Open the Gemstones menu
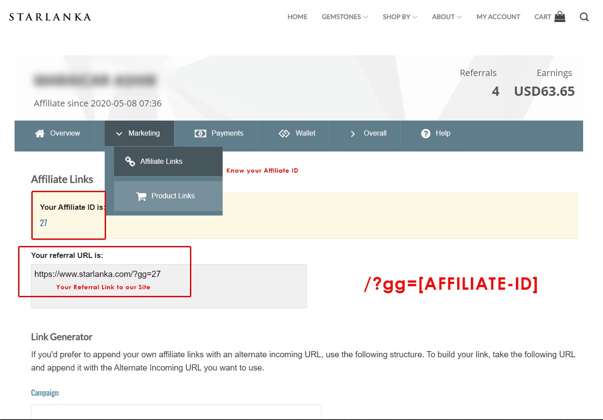 coord(345,17)
